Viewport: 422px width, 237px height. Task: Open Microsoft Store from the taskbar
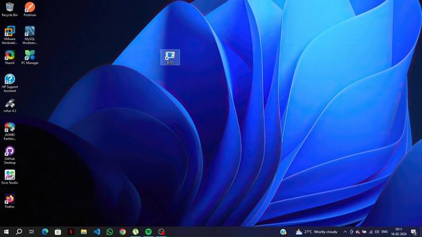point(58,232)
